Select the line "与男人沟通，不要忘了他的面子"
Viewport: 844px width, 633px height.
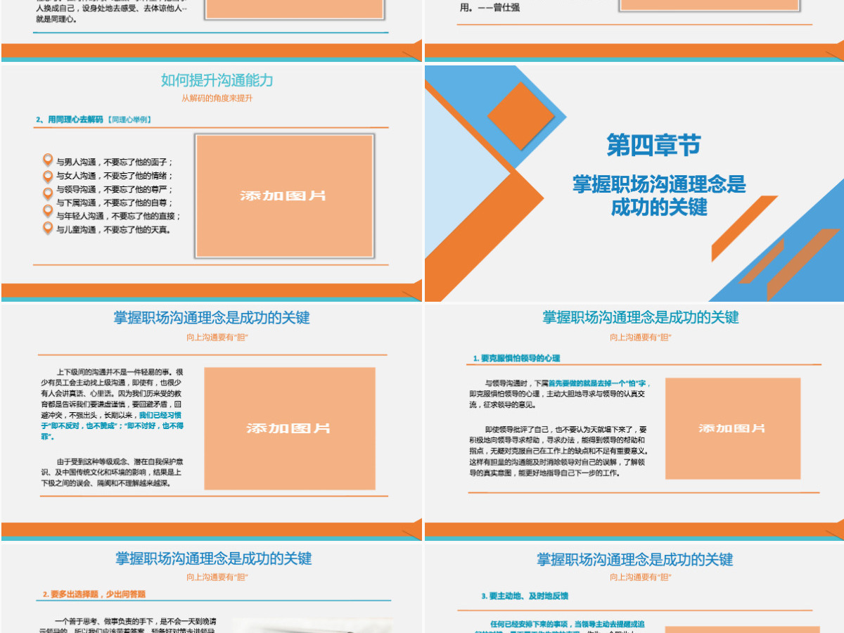tap(115, 162)
